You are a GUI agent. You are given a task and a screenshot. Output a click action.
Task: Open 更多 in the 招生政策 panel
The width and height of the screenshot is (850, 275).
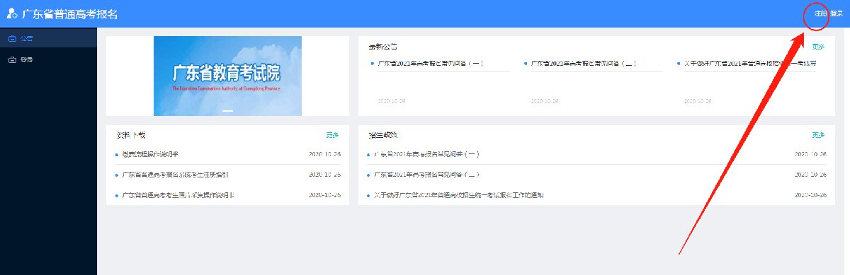(818, 134)
